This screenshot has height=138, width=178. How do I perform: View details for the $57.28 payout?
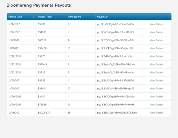coord(156,73)
